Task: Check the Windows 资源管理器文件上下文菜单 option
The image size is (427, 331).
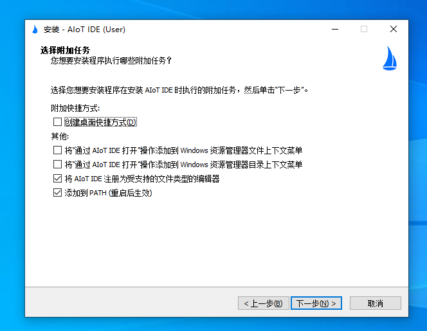Action: (x=57, y=150)
